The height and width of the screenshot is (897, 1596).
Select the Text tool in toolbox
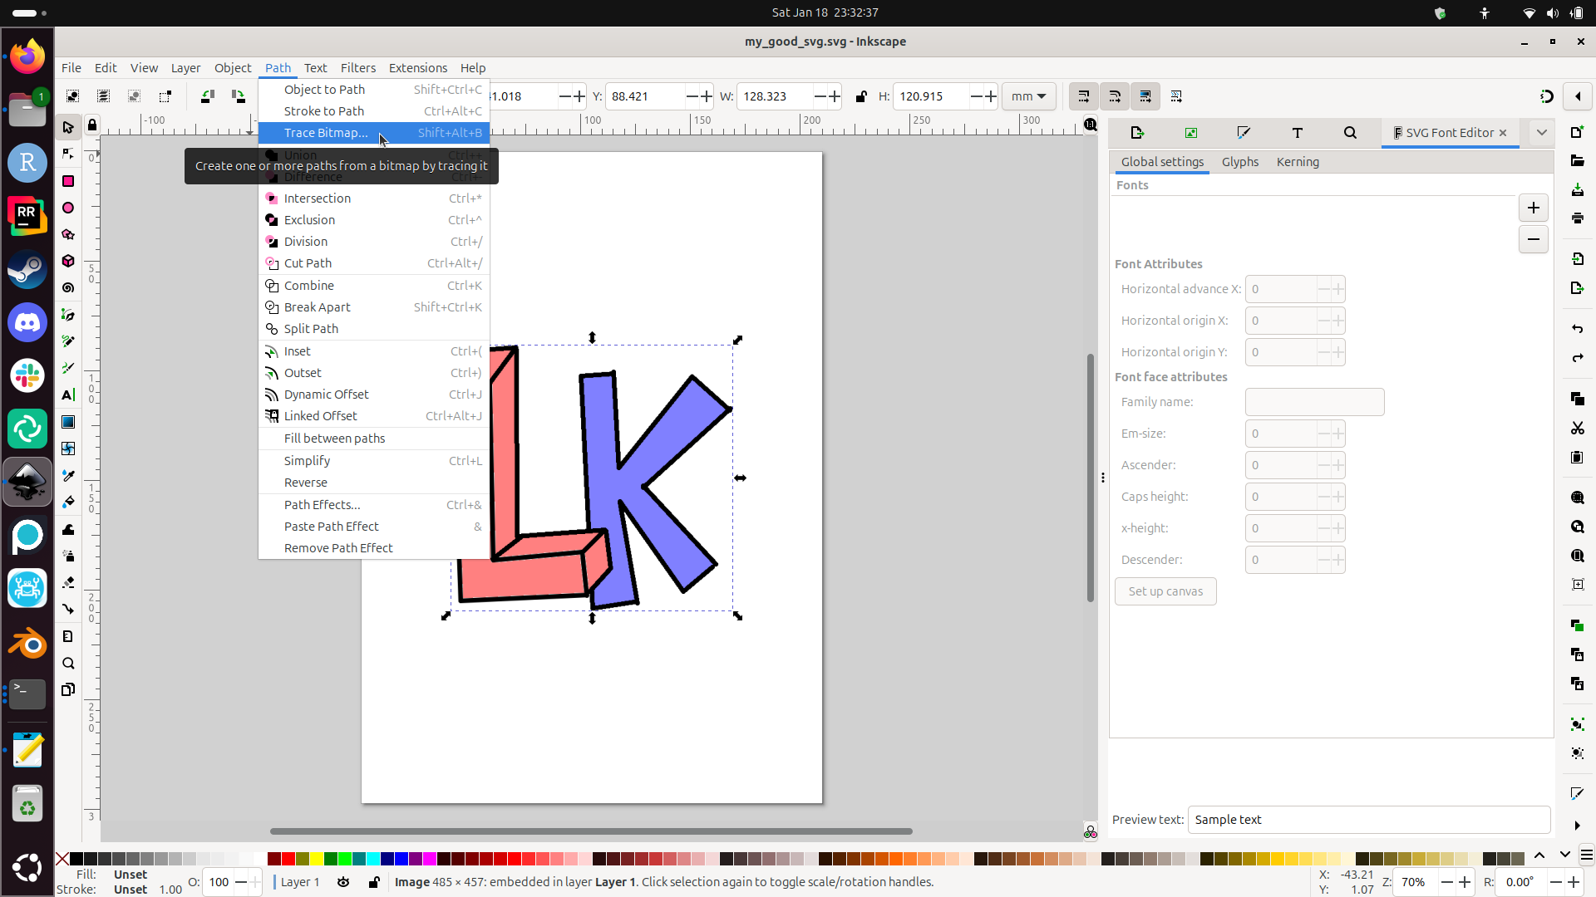pyautogui.click(x=68, y=395)
